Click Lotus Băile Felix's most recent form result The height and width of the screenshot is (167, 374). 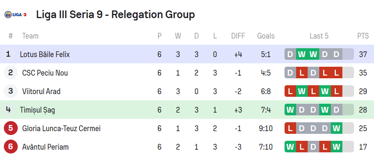336,54
